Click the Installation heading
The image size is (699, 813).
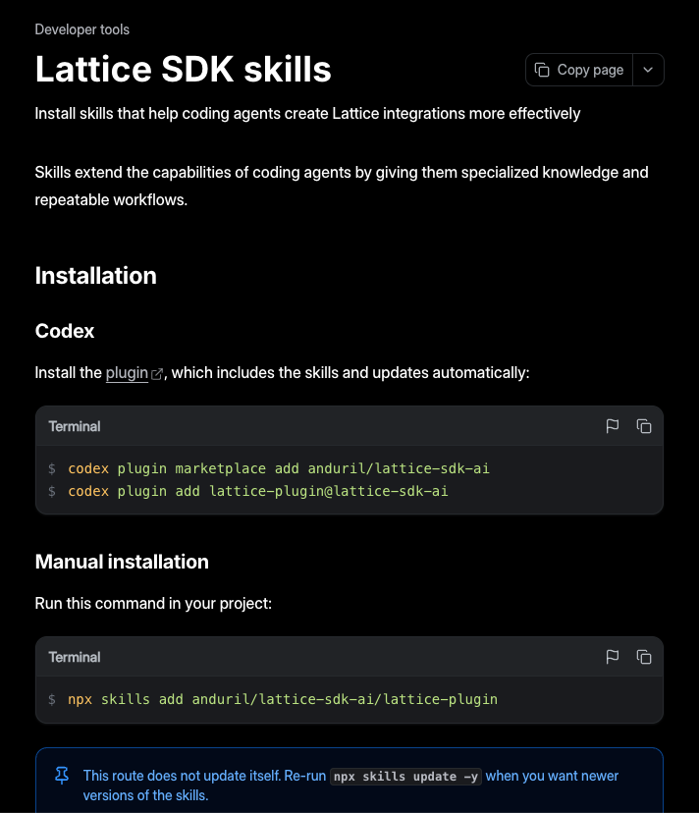96,275
